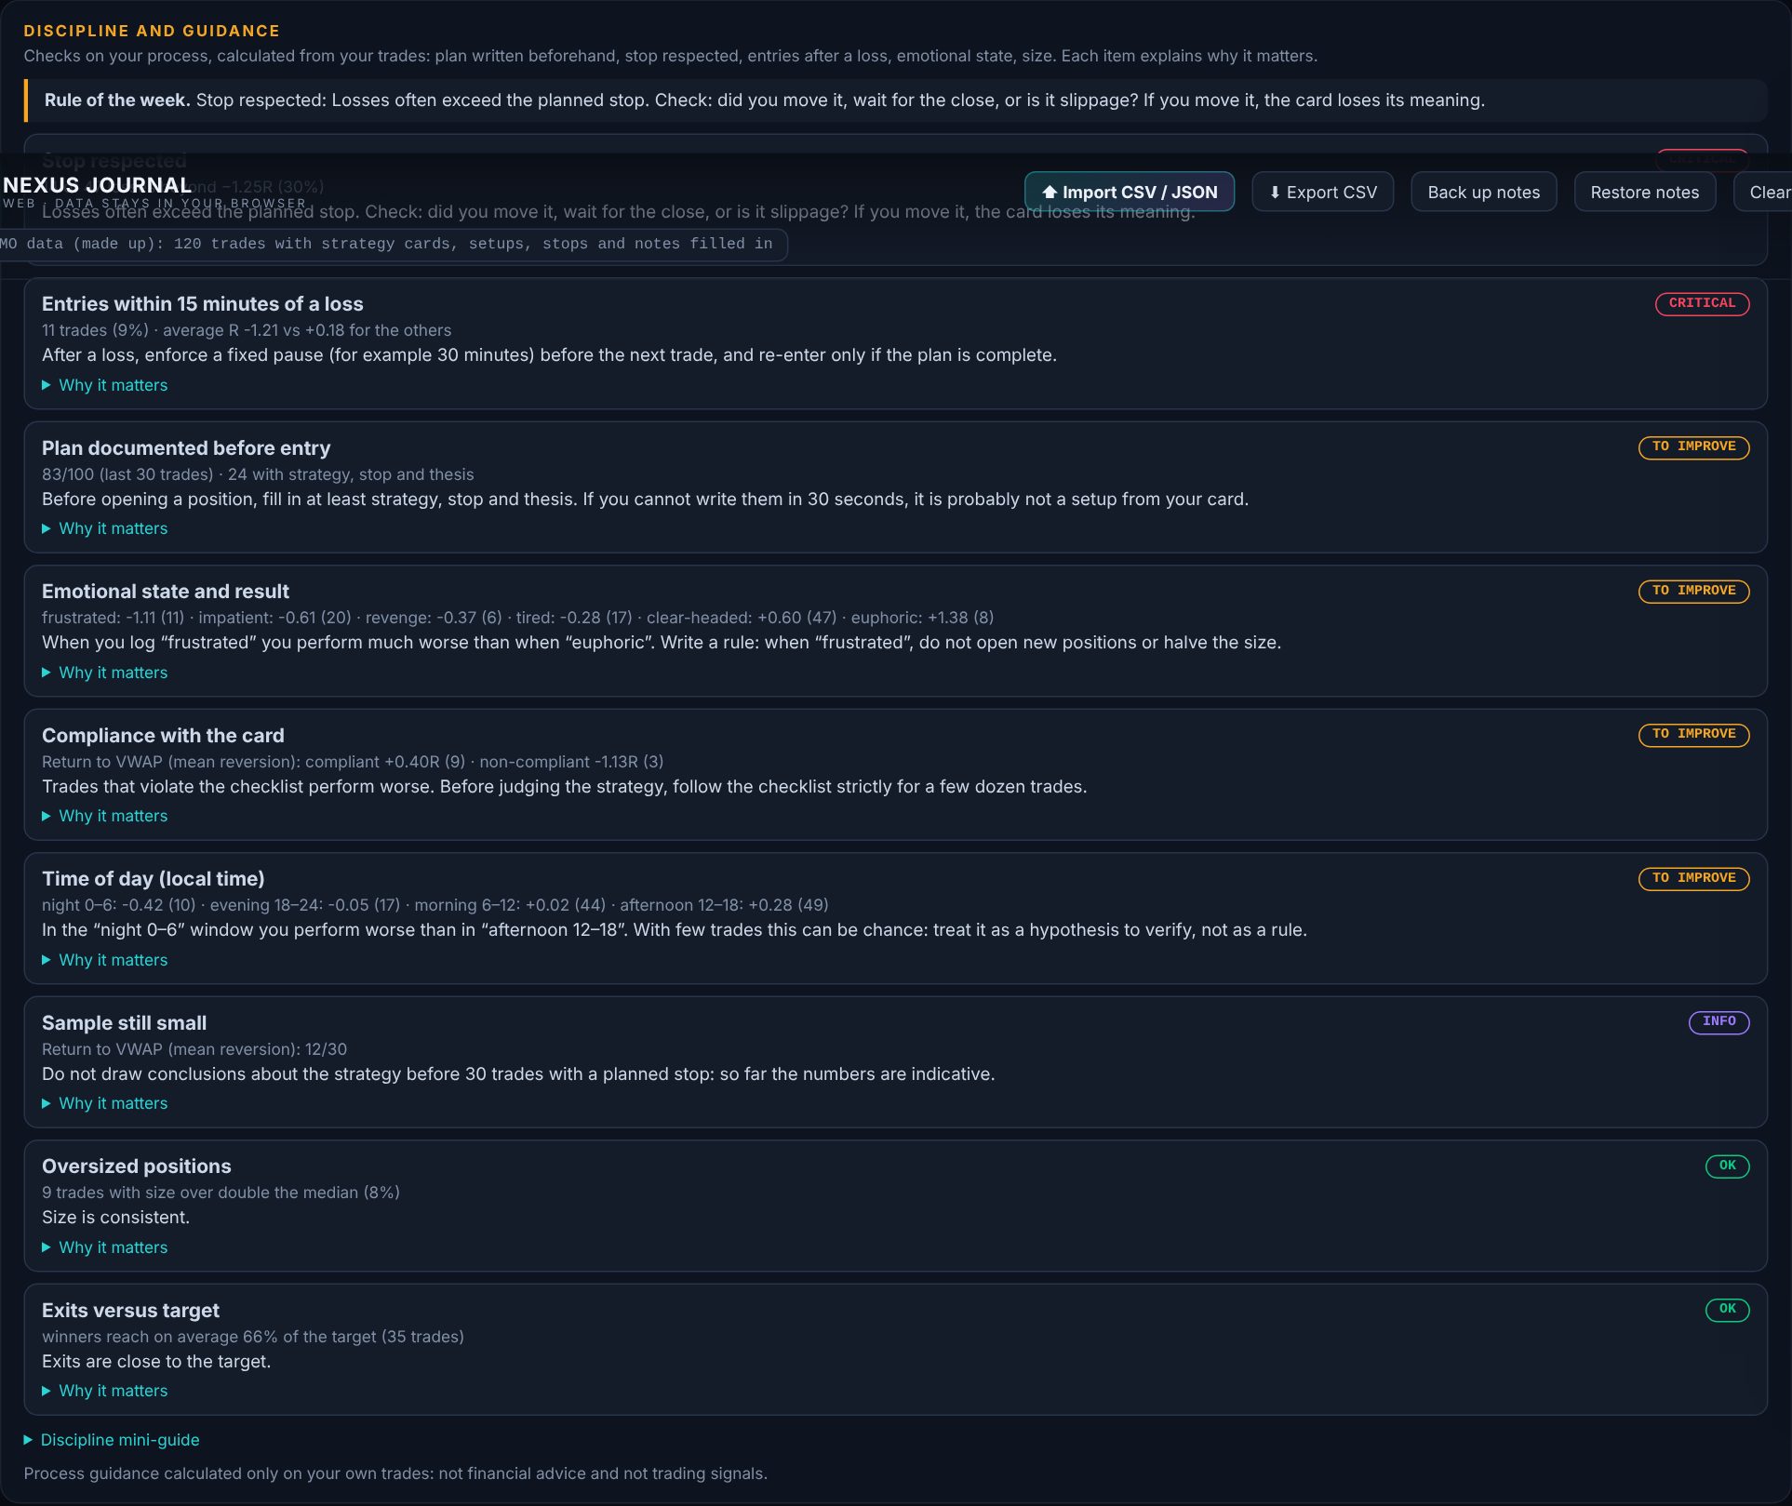Click the Back up notes button
Screen dimensions: 1792x1506
[x=1483, y=192]
